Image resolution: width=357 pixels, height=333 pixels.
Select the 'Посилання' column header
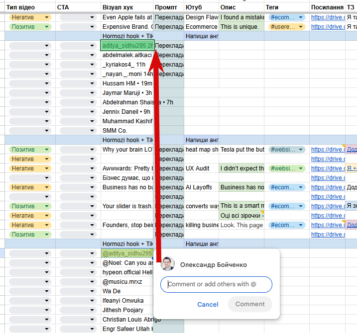pyautogui.click(x=327, y=7)
